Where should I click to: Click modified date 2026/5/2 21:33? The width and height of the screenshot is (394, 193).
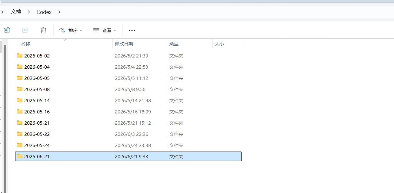(x=132, y=56)
